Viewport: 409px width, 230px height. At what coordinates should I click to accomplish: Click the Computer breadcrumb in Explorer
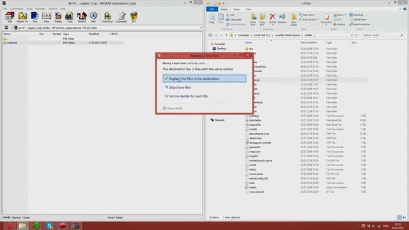[x=243, y=35]
